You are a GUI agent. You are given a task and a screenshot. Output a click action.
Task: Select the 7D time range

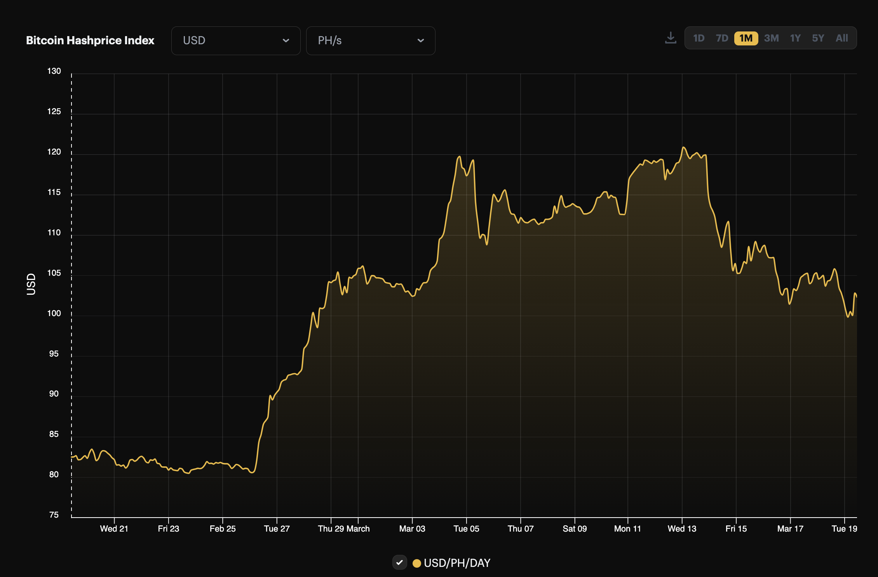click(722, 38)
